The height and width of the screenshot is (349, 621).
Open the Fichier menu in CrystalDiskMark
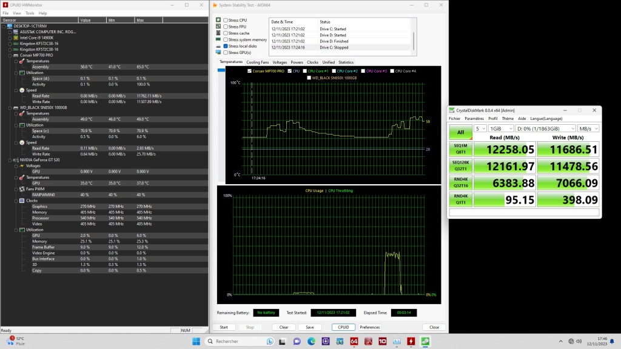[454, 118]
